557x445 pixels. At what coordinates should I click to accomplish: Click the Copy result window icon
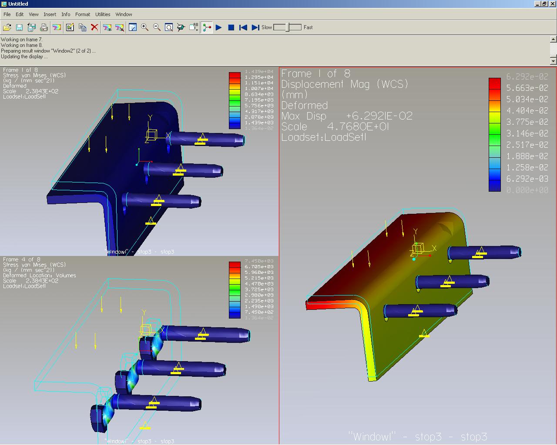point(82,27)
